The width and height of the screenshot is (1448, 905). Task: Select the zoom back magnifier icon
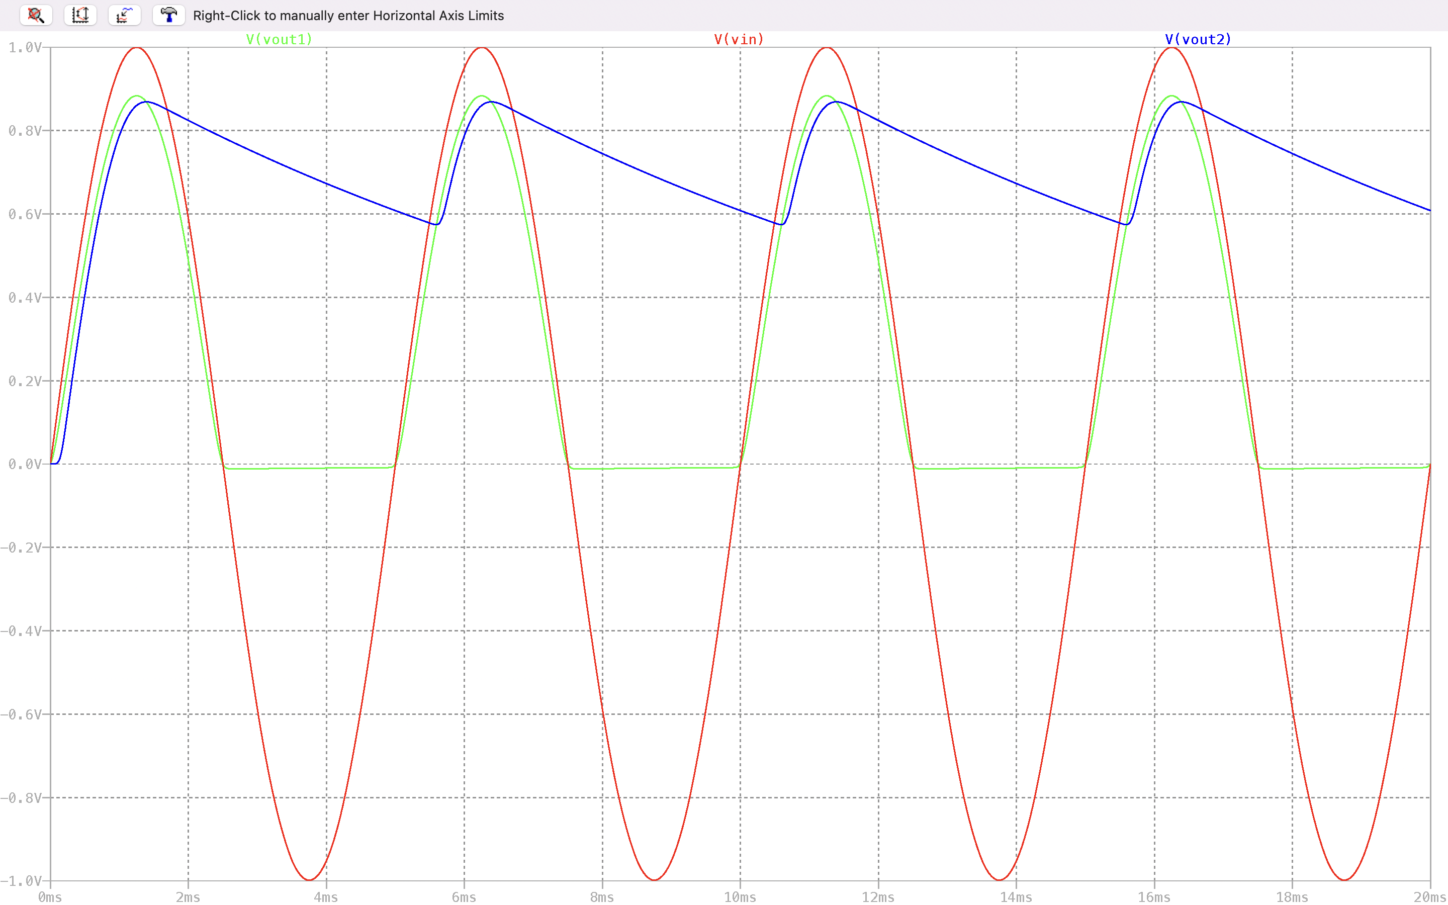[36, 16]
